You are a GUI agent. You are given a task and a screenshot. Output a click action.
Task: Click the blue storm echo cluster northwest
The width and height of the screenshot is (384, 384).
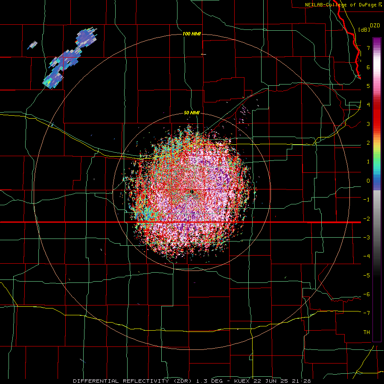[70, 58]
